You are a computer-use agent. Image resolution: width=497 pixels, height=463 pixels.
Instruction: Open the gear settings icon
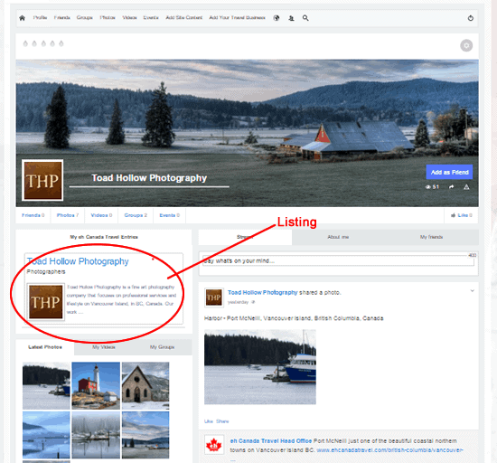coord(466,45)
